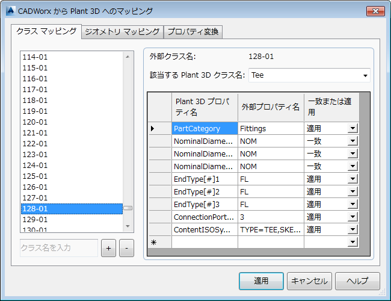This screenshot has width=391, height=301.
Task: Switch to プロパティ変換 tab
Action: click(193, 32)
